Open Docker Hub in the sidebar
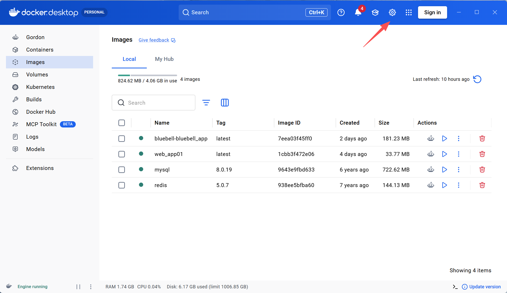Viewport: 507px width, 293px height. [50, 112]
